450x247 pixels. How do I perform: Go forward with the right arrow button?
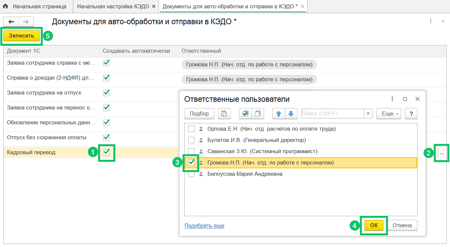pos(26,22)
